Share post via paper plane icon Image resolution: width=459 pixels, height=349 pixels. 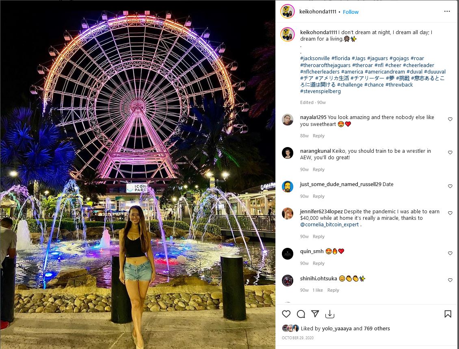pos(315,314)
